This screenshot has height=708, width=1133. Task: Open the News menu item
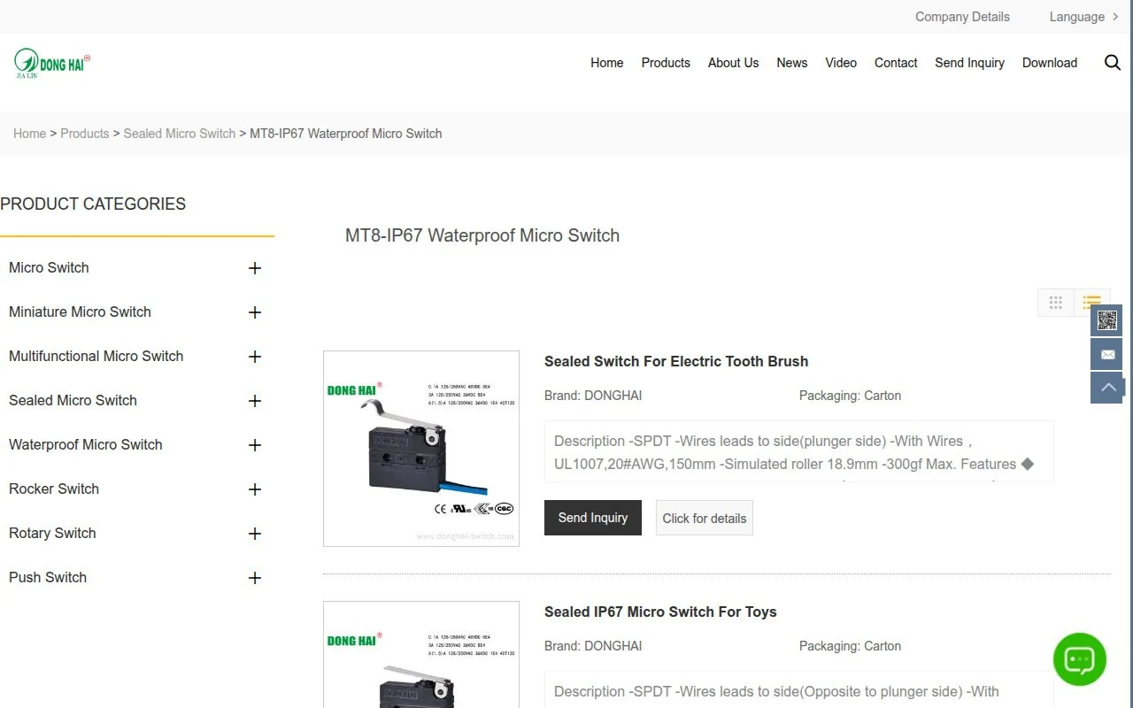click(792, 63)
